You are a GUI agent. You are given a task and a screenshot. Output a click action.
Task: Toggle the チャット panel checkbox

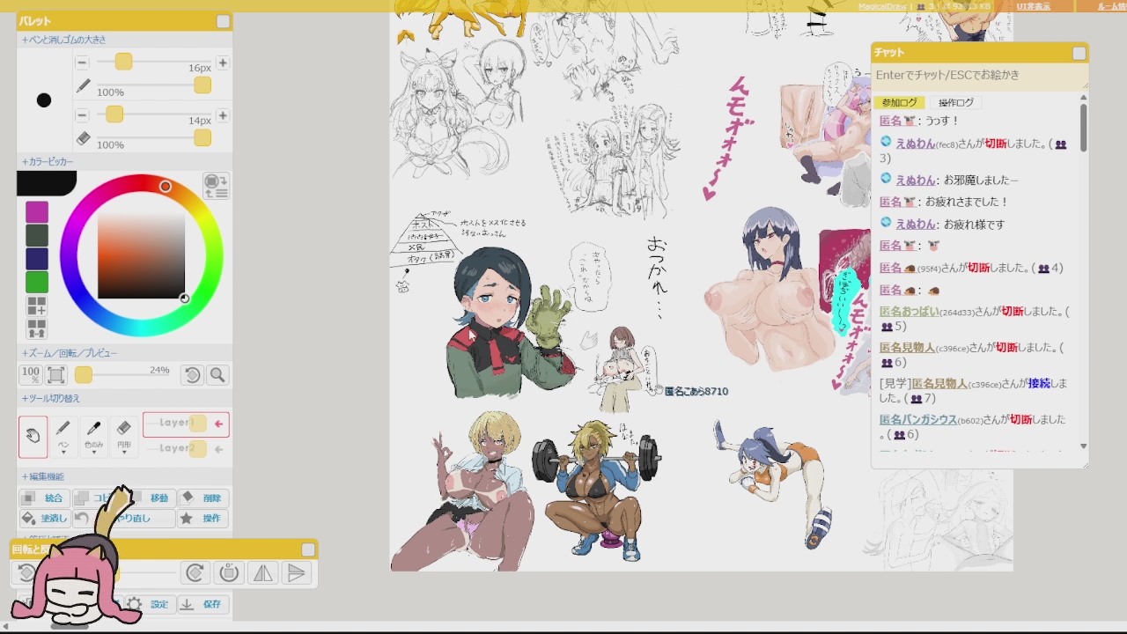pyautogui.click(x=1079, y=53)
